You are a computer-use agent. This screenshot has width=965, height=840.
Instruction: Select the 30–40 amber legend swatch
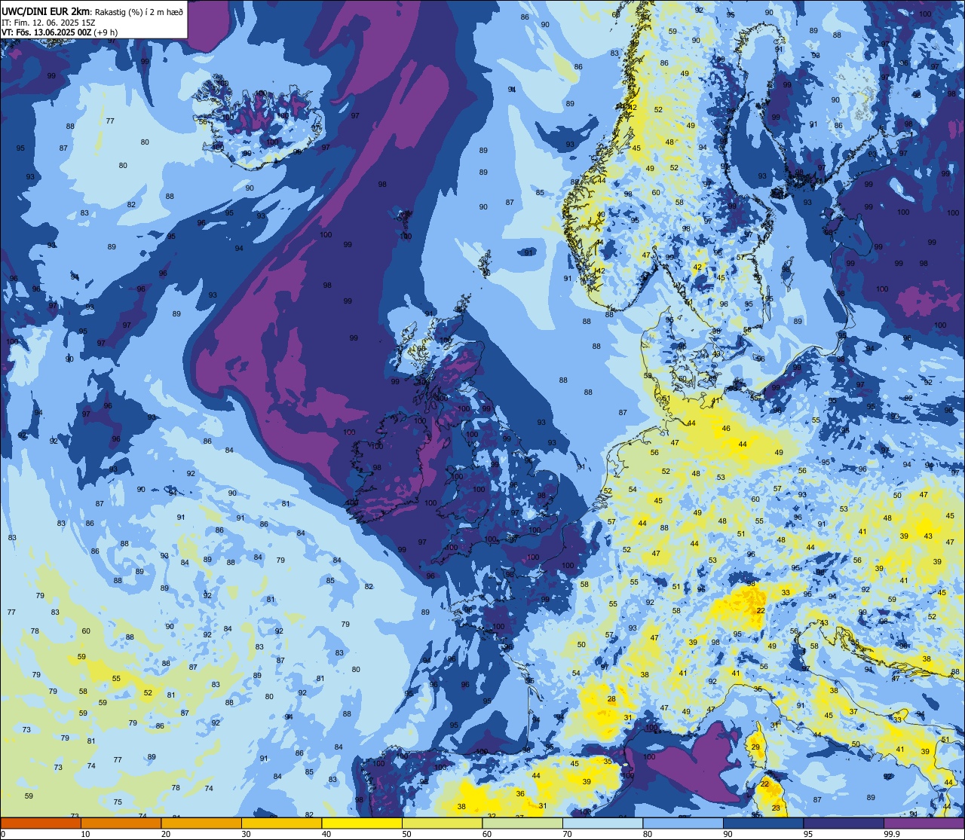pyautogui.click(x=281, y=823)
